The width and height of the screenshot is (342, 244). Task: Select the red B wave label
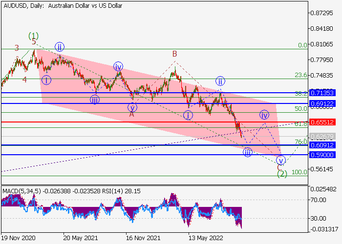coord(173,54)
